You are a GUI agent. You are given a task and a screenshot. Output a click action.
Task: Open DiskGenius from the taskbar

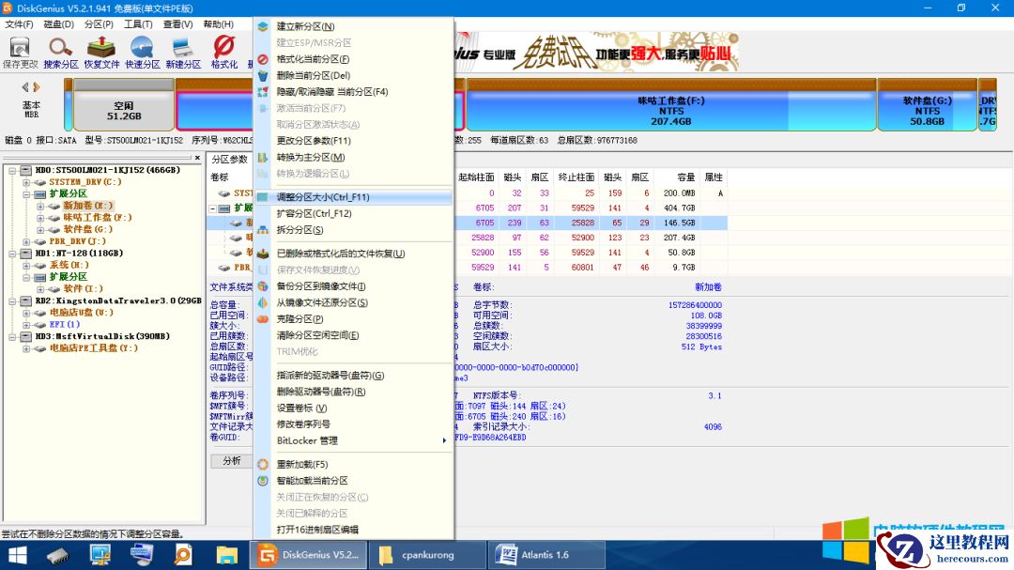click(x=308, y=553)
